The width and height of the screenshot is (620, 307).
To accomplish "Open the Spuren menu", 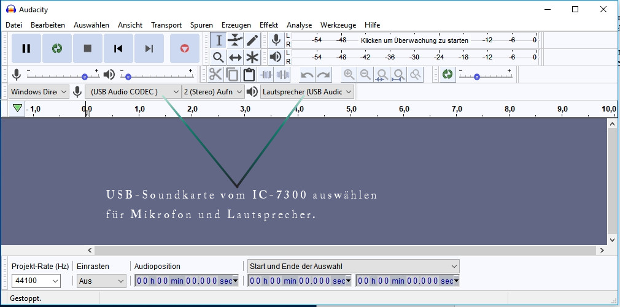I will point(201,25).
